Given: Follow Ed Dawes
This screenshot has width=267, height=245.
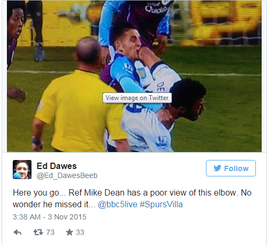Looking at the screenshot, I should [231, 168].
